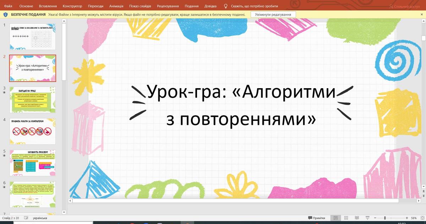Click Увімкнути редагування button
The width and height of the screenshot is (426, 224).
coord(273,15)
